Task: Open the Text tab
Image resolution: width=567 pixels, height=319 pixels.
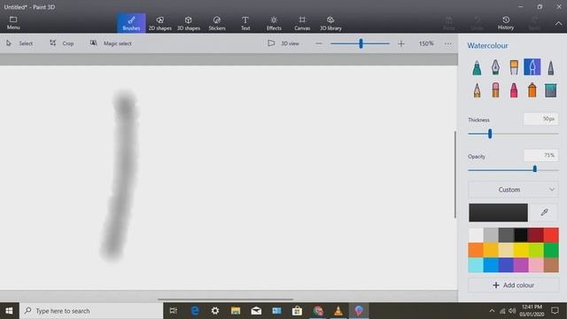Action: 245,23
